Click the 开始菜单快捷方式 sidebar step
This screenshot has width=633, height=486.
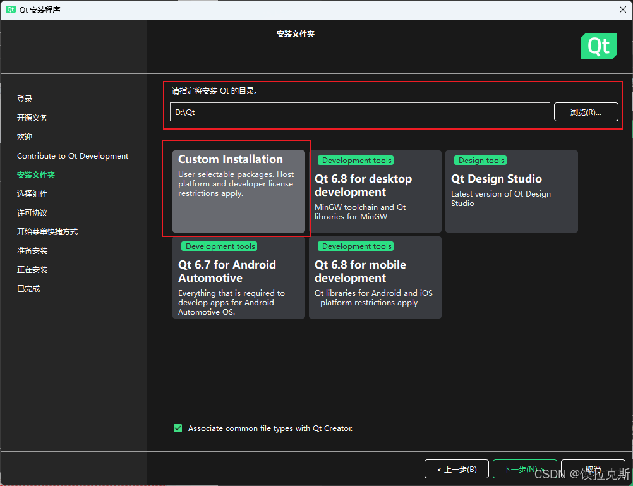pos(47,232)
